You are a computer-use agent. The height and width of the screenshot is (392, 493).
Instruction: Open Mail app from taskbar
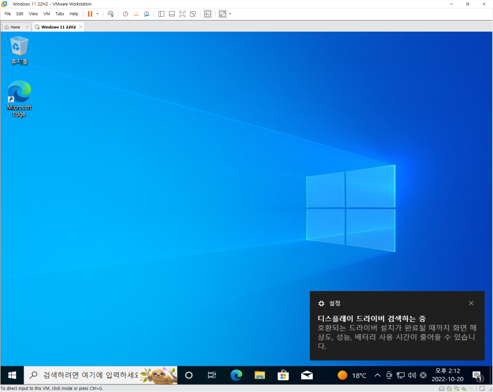307,375
